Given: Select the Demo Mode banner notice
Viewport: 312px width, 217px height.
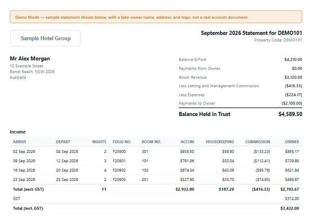Looking at the screenshot, I should click(x=156, y=17).
